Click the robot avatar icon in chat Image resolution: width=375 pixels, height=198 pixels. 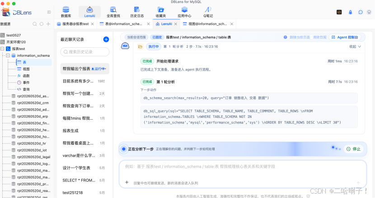pyautogui.click(x=125, y=46)
